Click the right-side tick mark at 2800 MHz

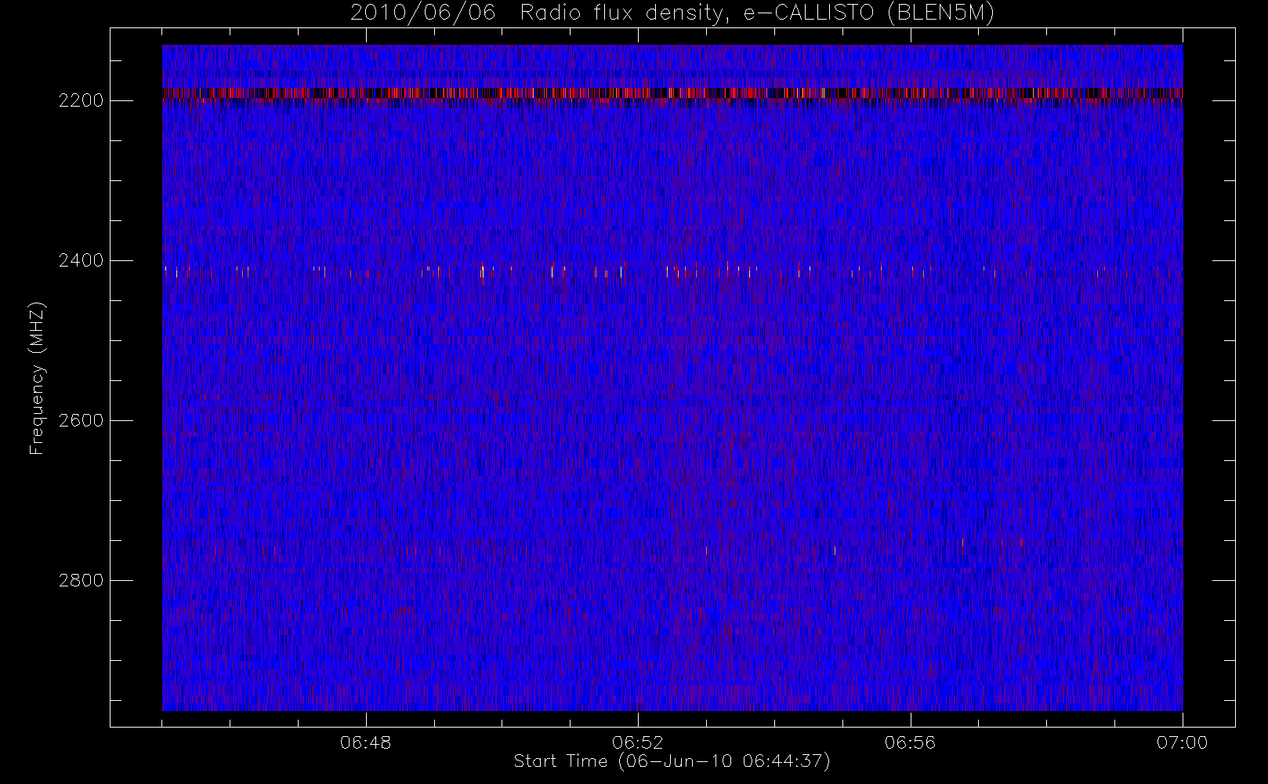1223,580
